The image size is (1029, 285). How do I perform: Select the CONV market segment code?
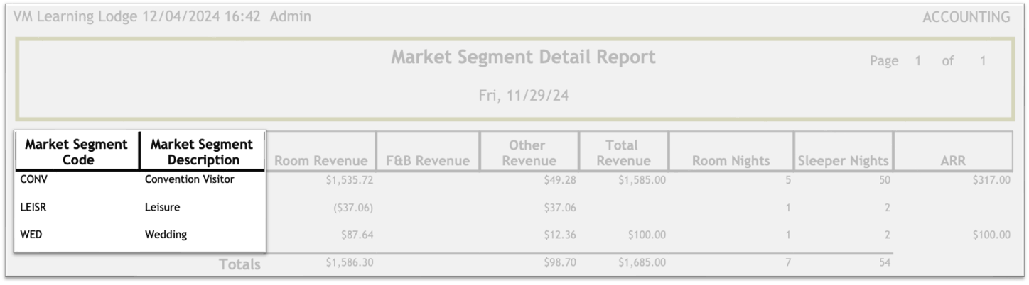tap(34, 180)
